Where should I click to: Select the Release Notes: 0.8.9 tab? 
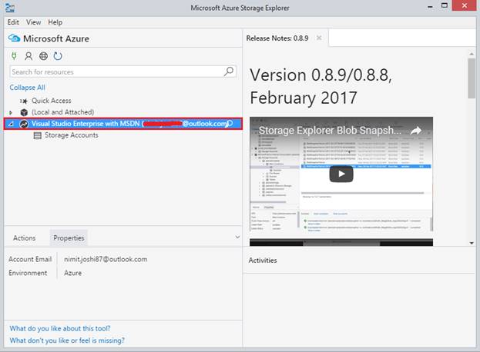[x=277, y=38]
